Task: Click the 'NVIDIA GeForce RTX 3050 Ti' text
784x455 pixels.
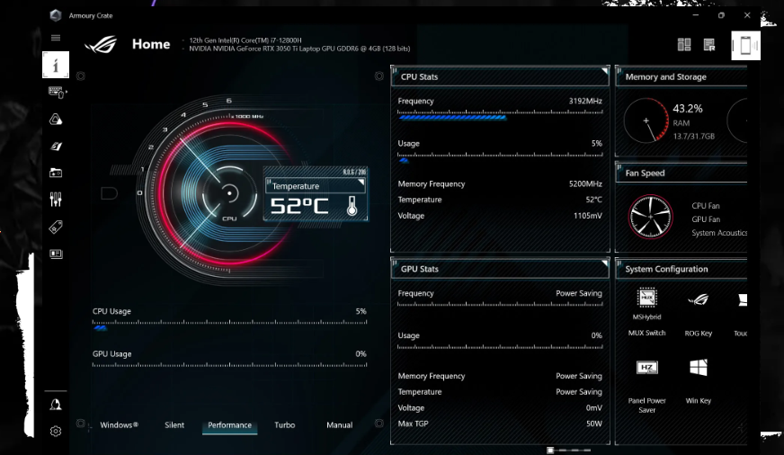Action: [299, 49]
